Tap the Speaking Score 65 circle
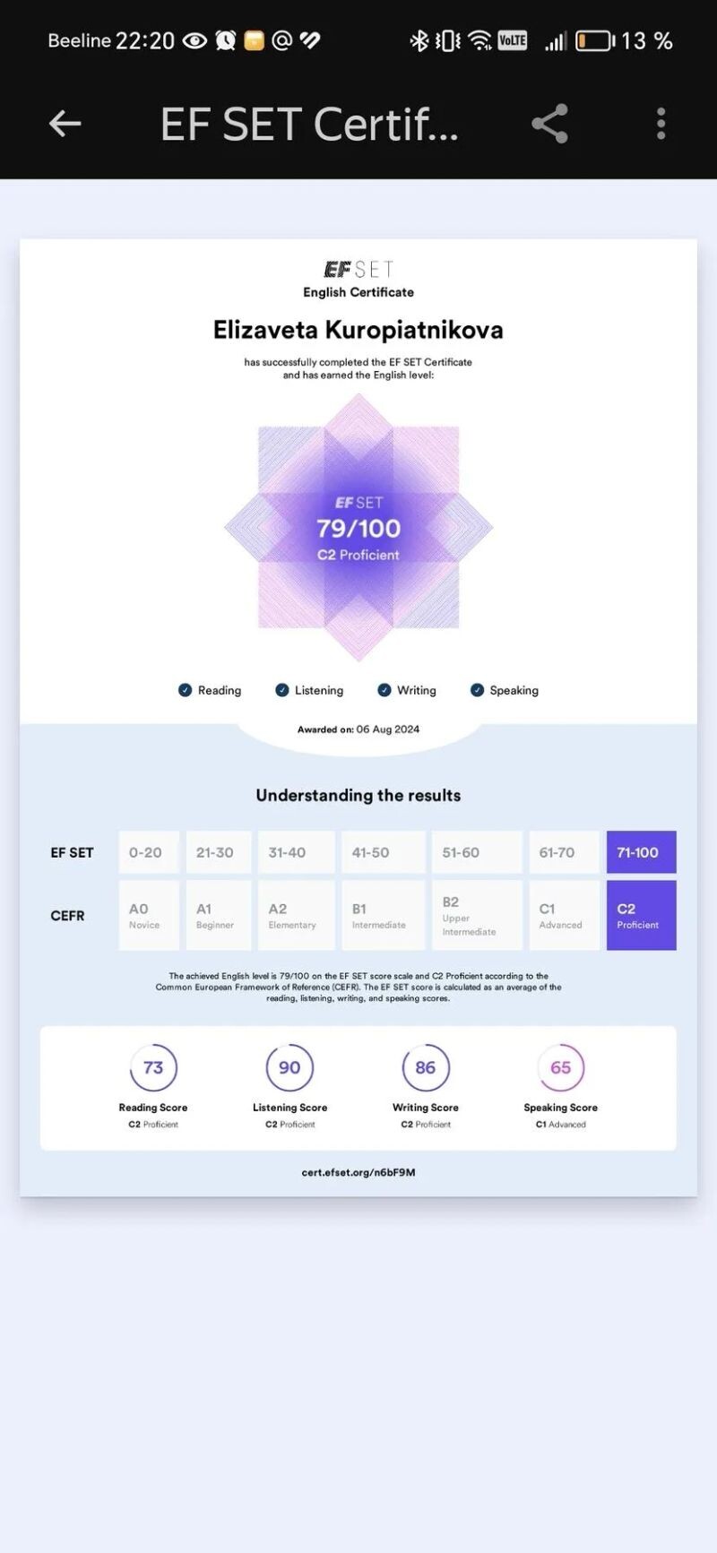The width and height of the screenshot is (717, 1553). point(560,1067)
